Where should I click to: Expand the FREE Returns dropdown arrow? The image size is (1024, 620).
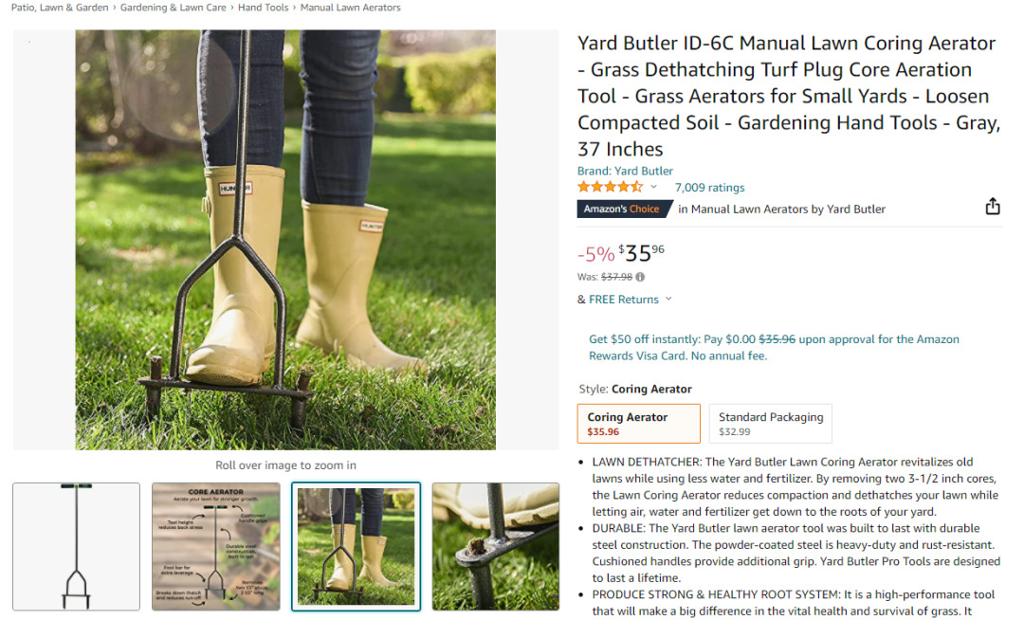click(x=668, y=300)
